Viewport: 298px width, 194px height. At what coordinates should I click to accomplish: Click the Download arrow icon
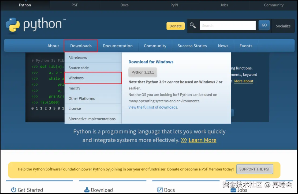87,190
